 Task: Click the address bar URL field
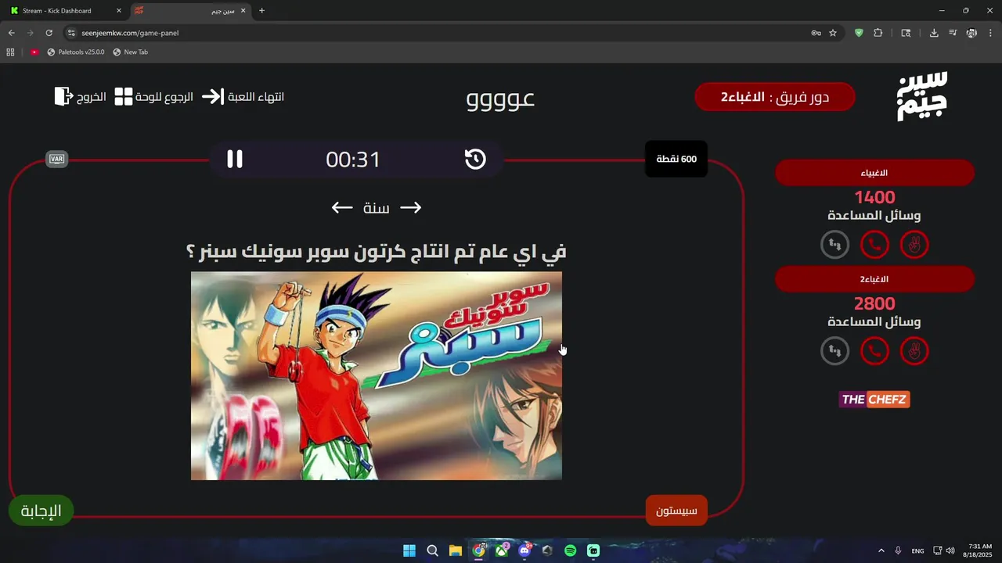click(438, 33)
